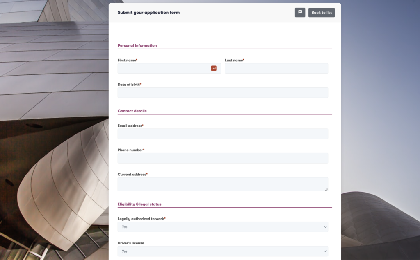This screenshot has height=260, width=420.
Task: Click the Personal information section heading
Action: [x=137, y=45]
